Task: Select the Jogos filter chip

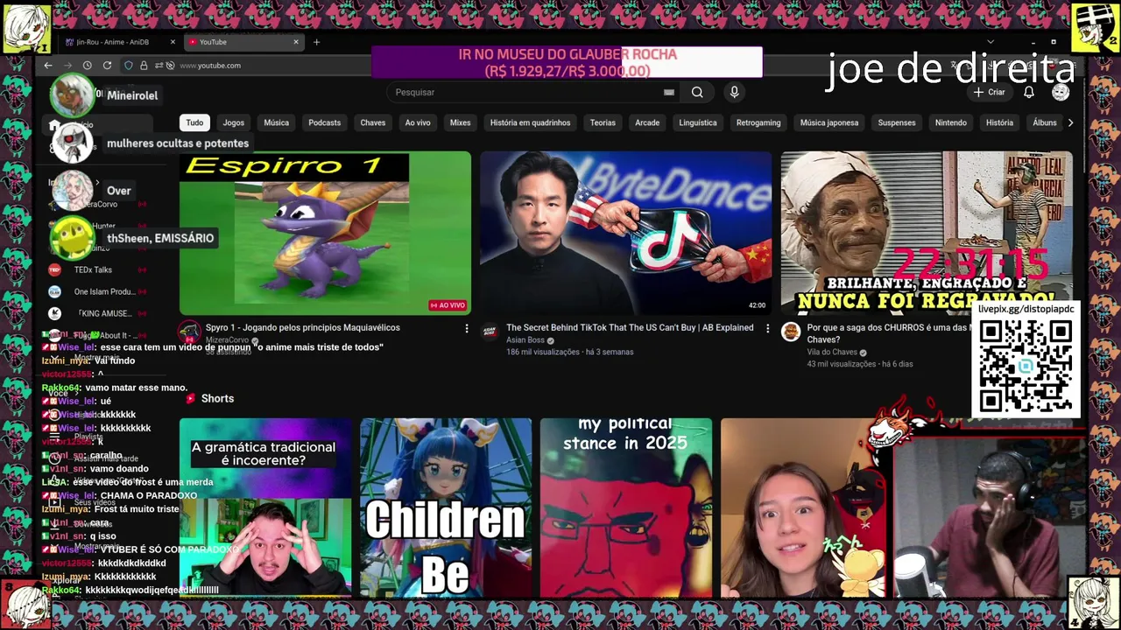Action: pos(233,122)
